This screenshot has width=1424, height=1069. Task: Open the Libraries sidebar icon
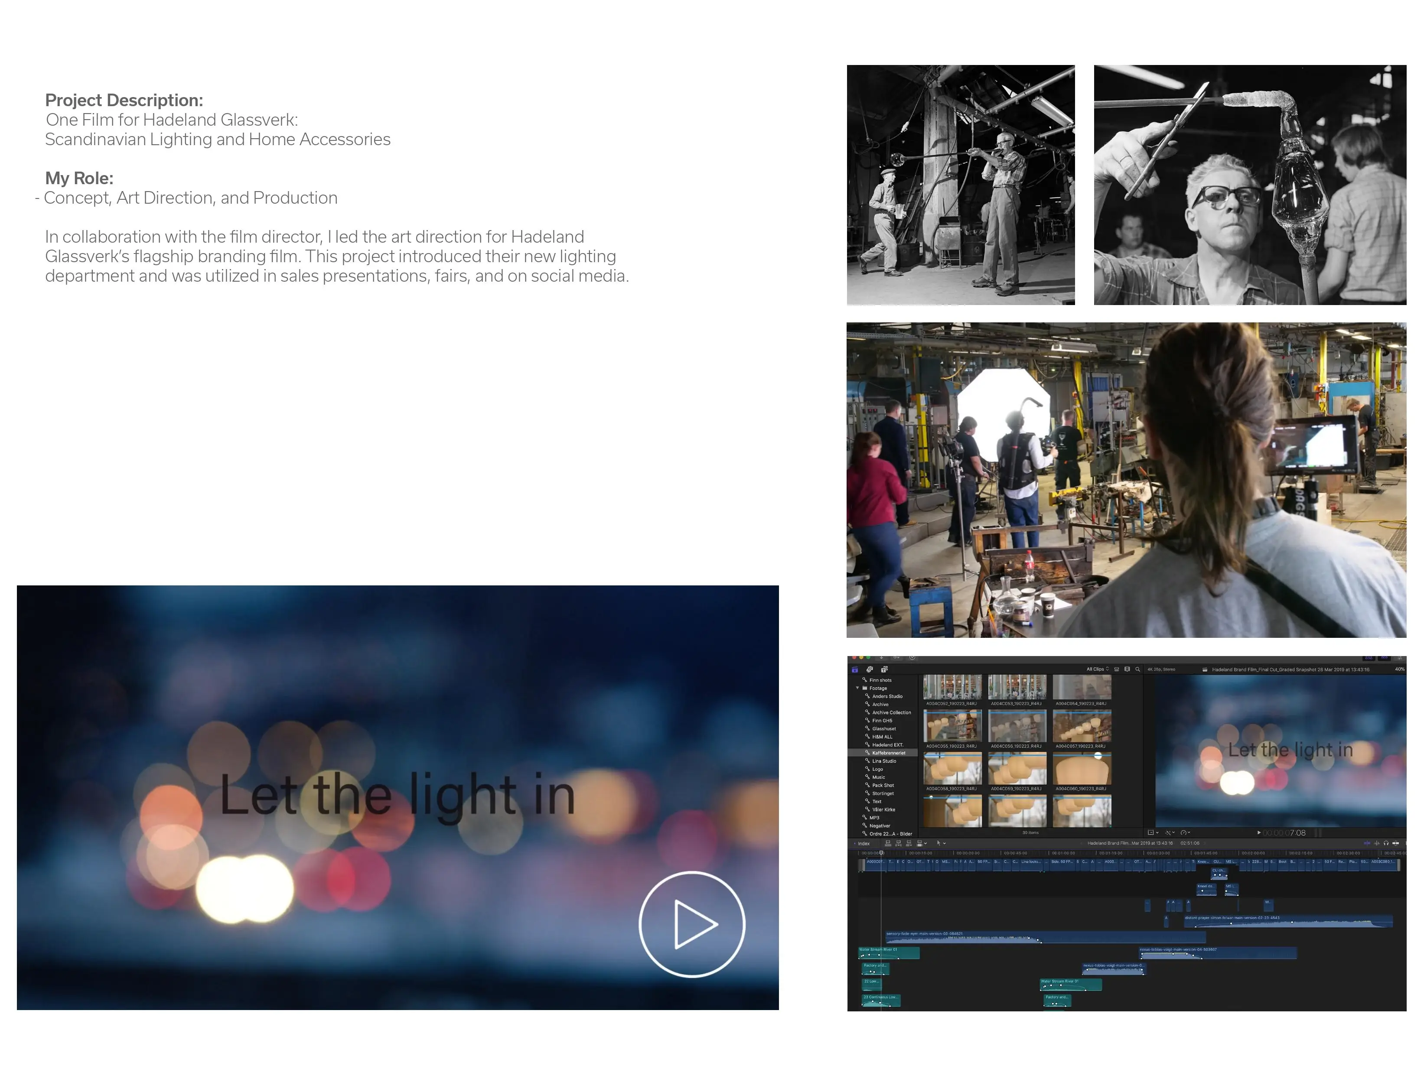pyautogui.click(x=855, y=669)
